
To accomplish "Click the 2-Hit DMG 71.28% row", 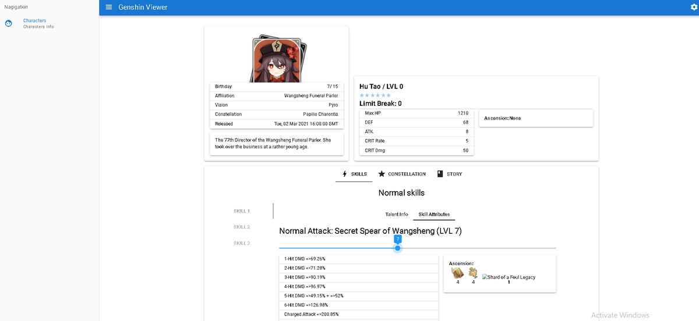I will 359,268.
